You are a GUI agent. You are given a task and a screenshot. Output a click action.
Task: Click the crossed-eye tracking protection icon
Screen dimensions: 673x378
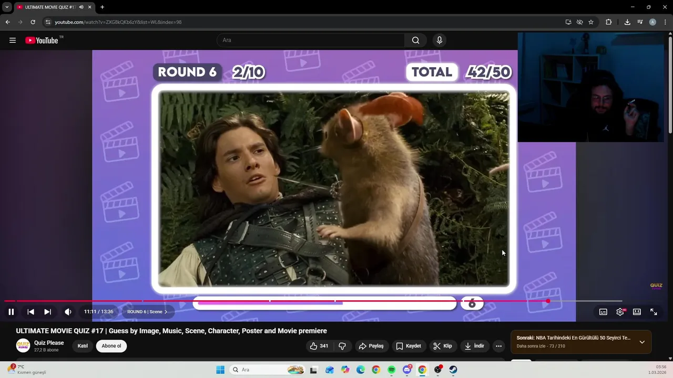click(x=579, y=22)
